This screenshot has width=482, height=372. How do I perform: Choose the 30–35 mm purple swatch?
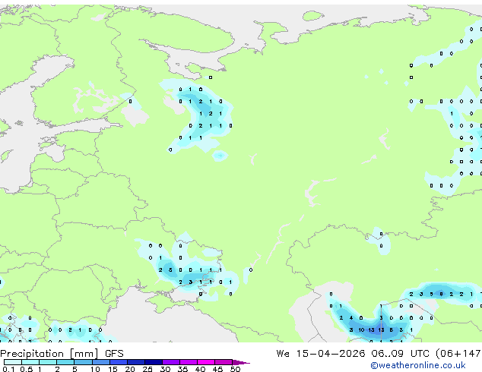(x=171, y=362)
